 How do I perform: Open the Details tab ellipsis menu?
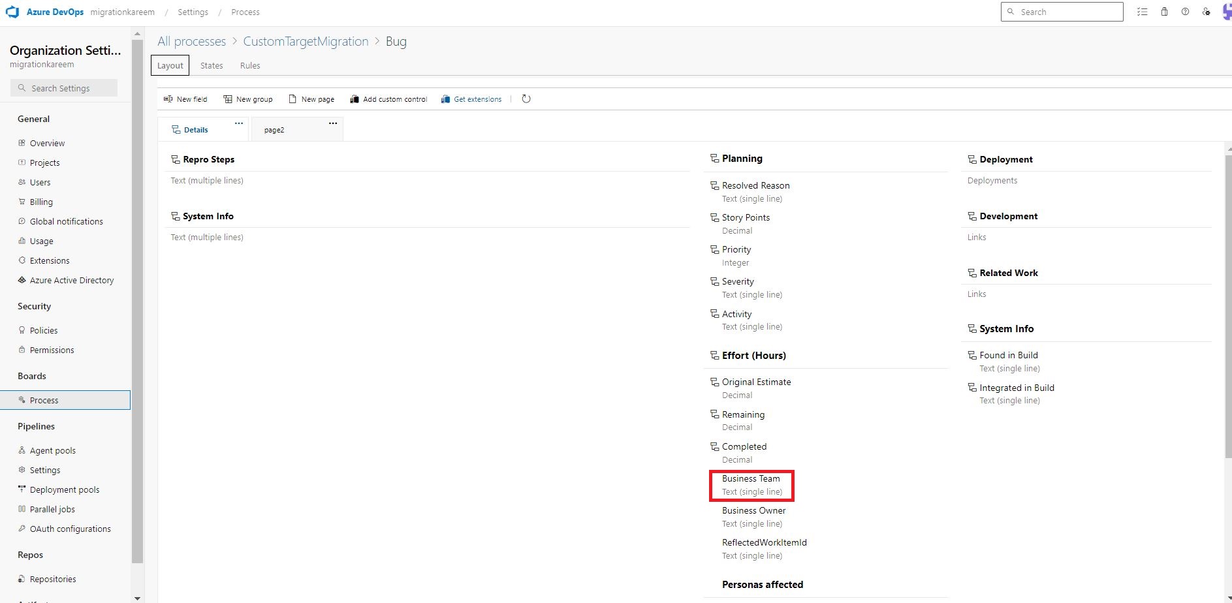[238, 123]
